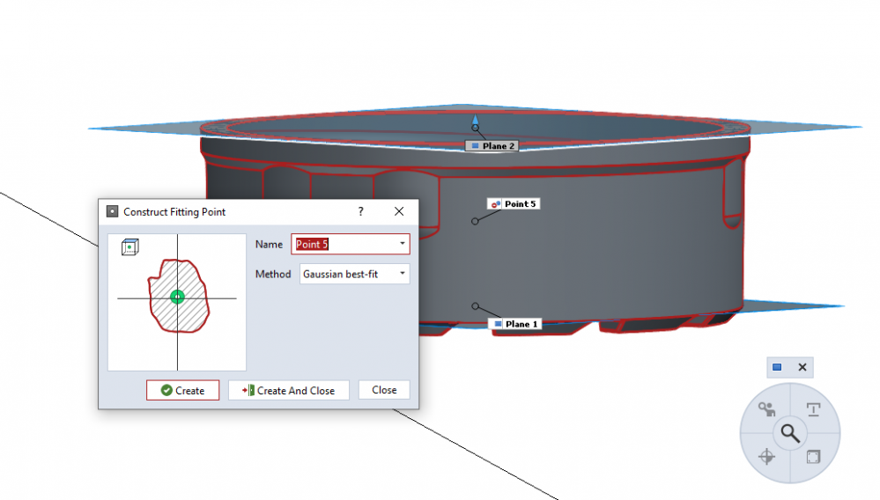Click the fitting point preview diagram

click(177, 302)
